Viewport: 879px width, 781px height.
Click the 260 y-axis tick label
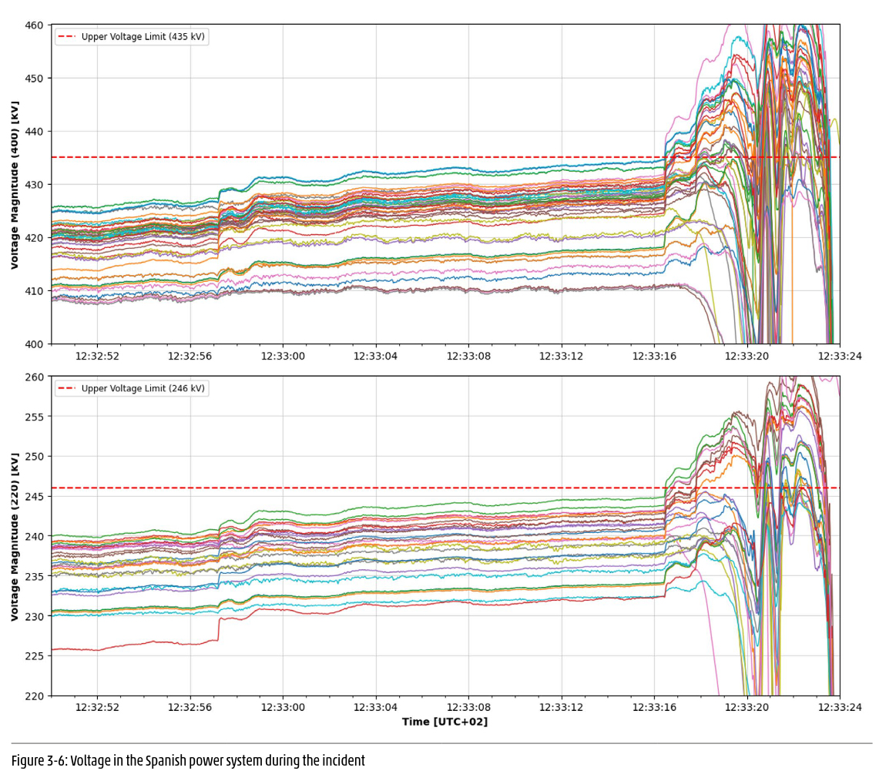[x=34, y=377]
